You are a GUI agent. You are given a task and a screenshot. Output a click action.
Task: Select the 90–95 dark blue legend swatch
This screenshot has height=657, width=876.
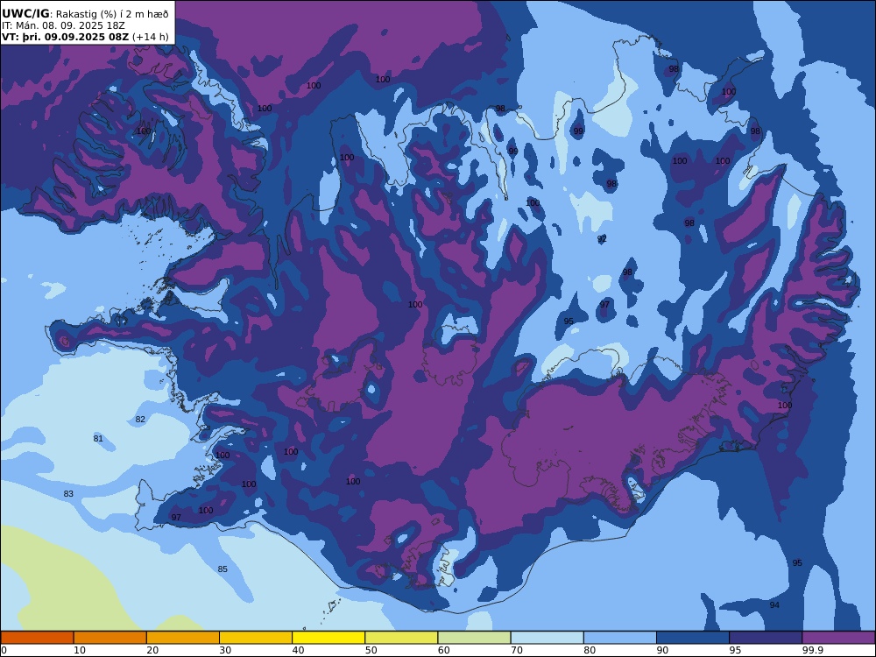pyautogui.click(x=693, y=638)
